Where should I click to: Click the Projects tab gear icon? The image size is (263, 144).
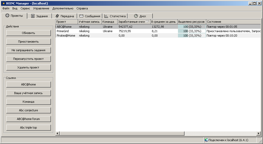[x=7, y=16]
